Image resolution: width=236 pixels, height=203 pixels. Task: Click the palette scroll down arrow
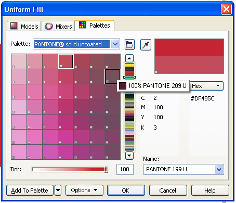click(x=129, y=156)
